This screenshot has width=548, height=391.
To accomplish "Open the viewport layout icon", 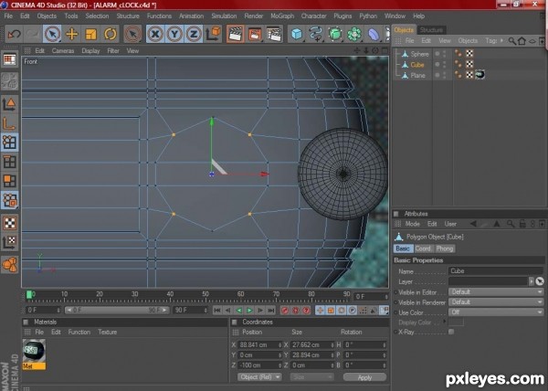I will [9, 59].
